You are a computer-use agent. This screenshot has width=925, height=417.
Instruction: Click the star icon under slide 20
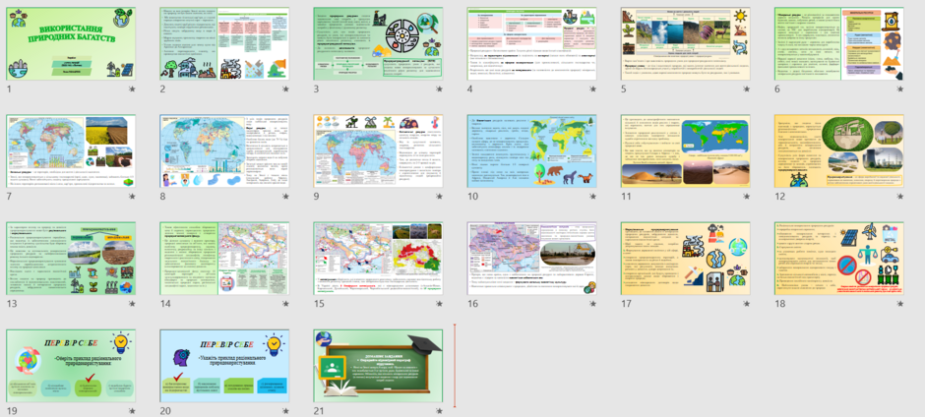[285, 411]
